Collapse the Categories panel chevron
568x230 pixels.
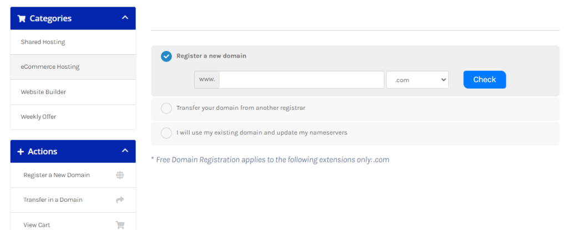point(125,17)
